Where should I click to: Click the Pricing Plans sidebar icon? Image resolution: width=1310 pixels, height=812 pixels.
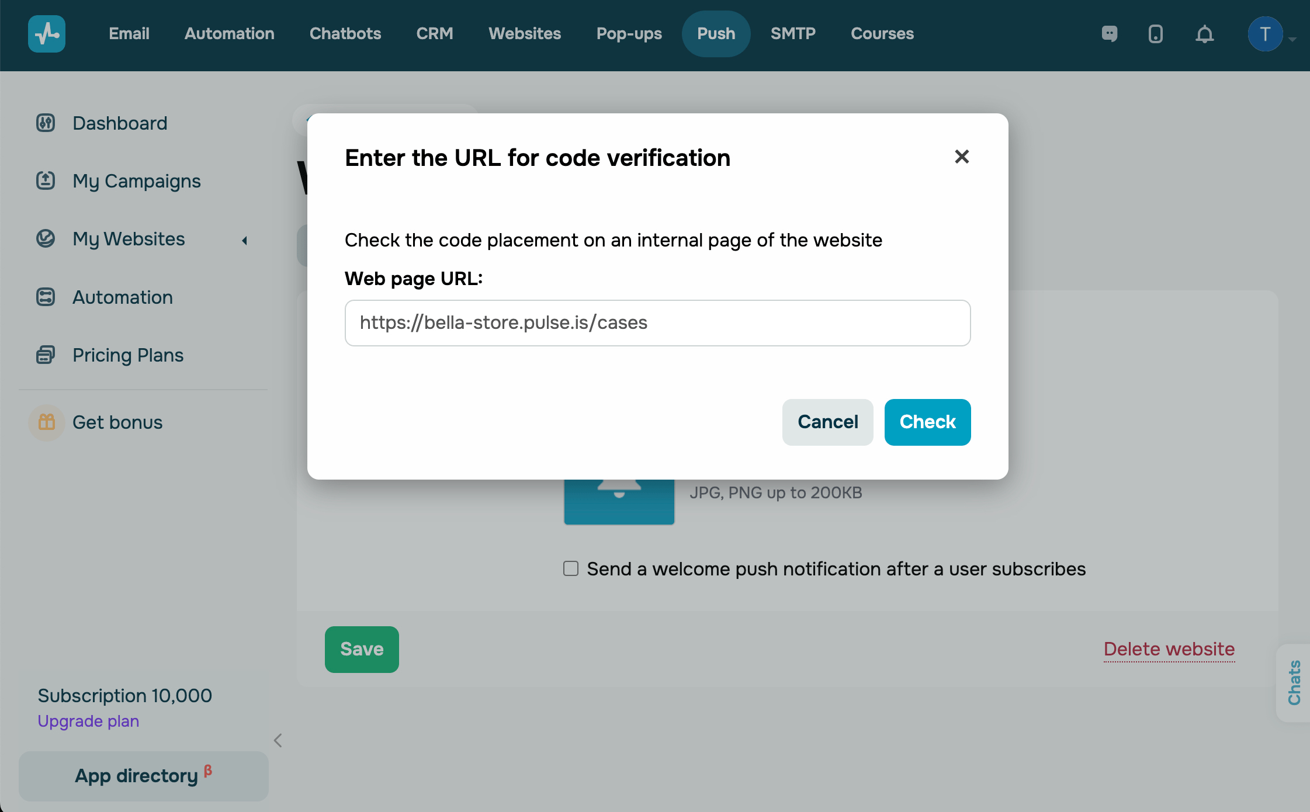tap(46, 355)
